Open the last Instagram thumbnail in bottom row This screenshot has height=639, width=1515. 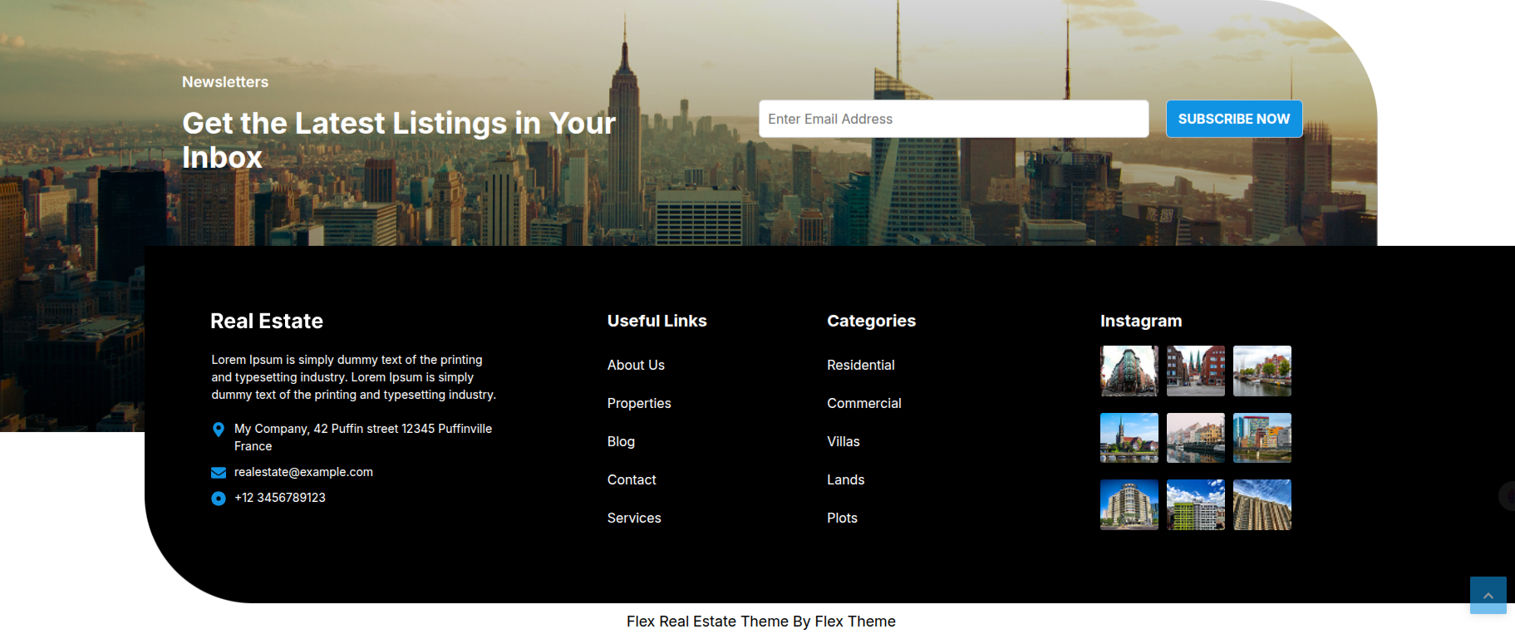1262,504
